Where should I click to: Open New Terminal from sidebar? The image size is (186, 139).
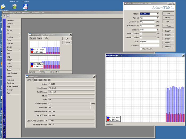click(13, 73)
